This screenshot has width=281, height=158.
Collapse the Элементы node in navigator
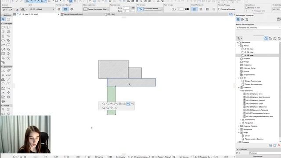tap(240, 91)
